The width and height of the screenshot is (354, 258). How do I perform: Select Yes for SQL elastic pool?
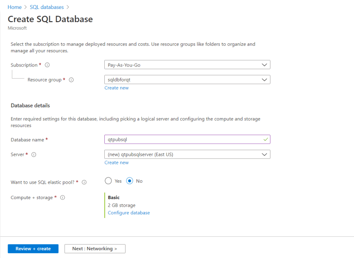pyautogui.click(x=108, y=181)
